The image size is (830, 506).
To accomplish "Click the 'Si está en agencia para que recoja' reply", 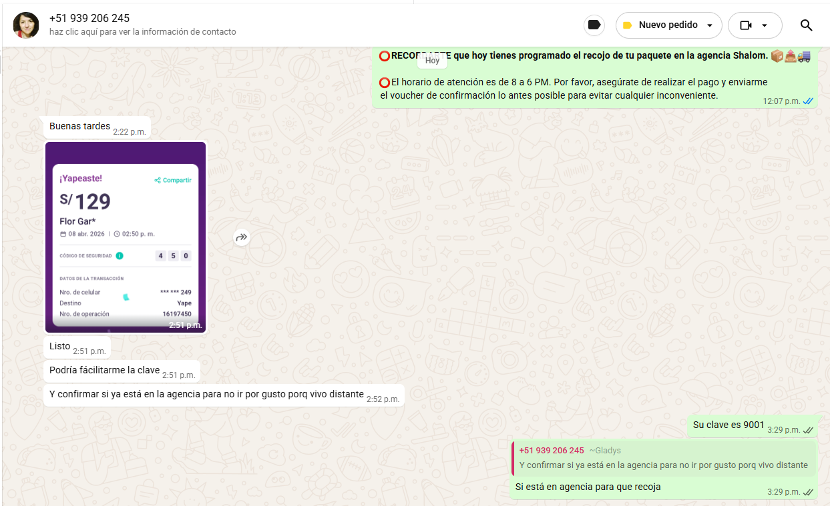I will pyautogui.click(x=588, y=487).
